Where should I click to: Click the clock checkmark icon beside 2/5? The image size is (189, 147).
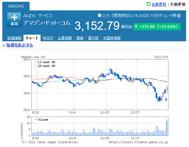(99, 15)
